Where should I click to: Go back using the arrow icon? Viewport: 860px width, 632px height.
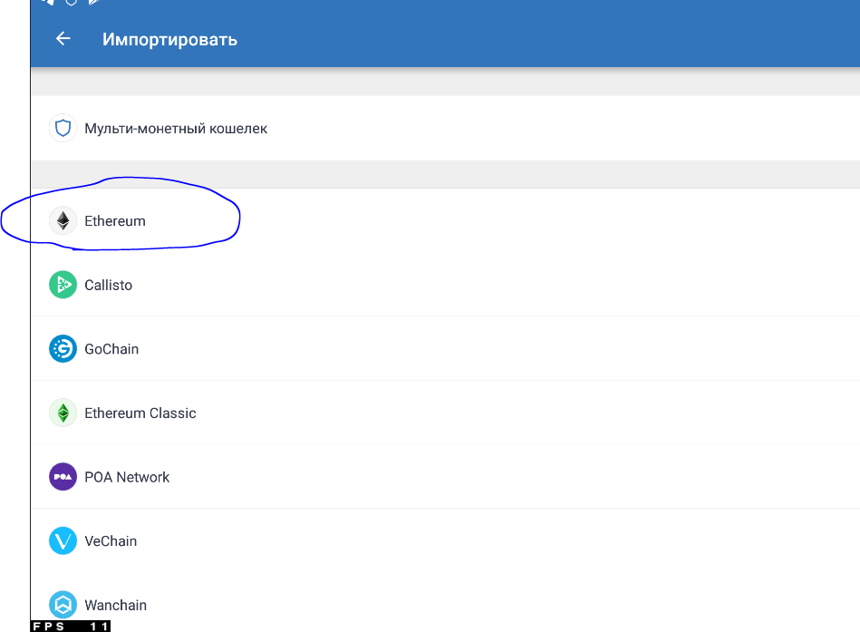coord(63,38)
